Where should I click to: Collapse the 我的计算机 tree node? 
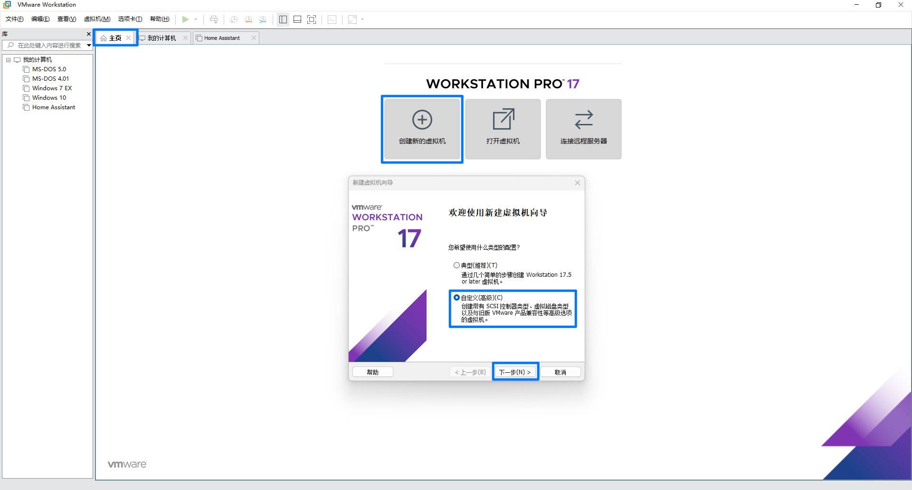point(8,59)
